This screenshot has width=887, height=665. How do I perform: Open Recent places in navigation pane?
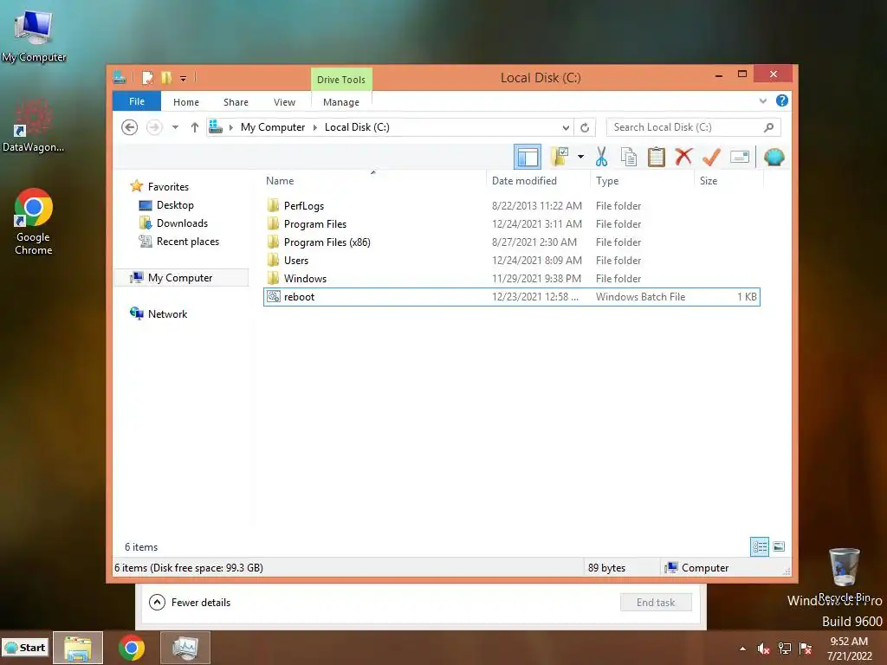[x=188, y=242]
